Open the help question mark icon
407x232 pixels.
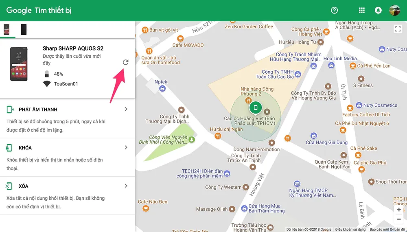[335, 11]
